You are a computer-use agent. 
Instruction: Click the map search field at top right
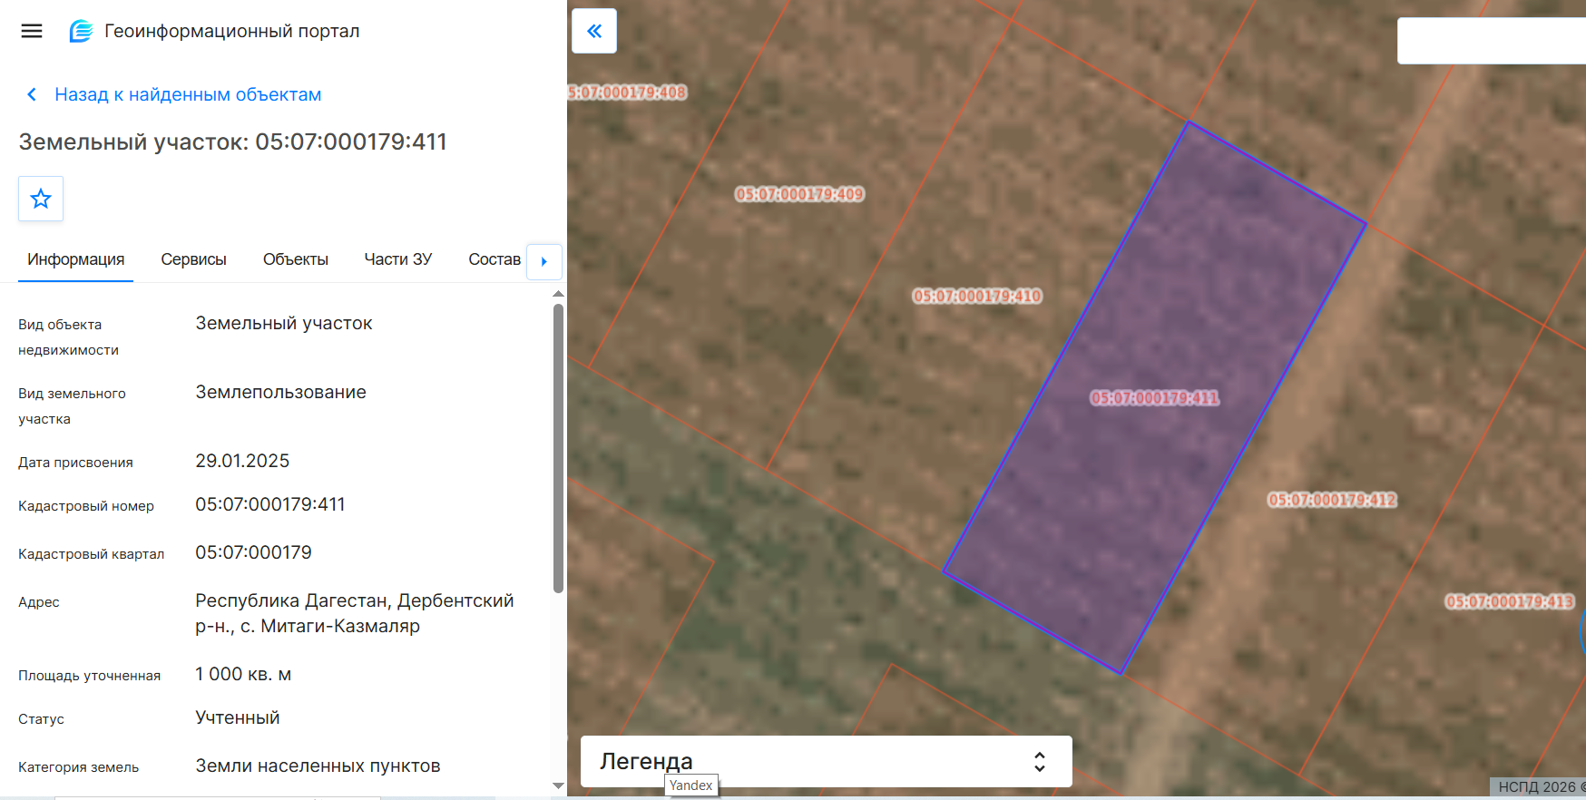click(1492, 41)
